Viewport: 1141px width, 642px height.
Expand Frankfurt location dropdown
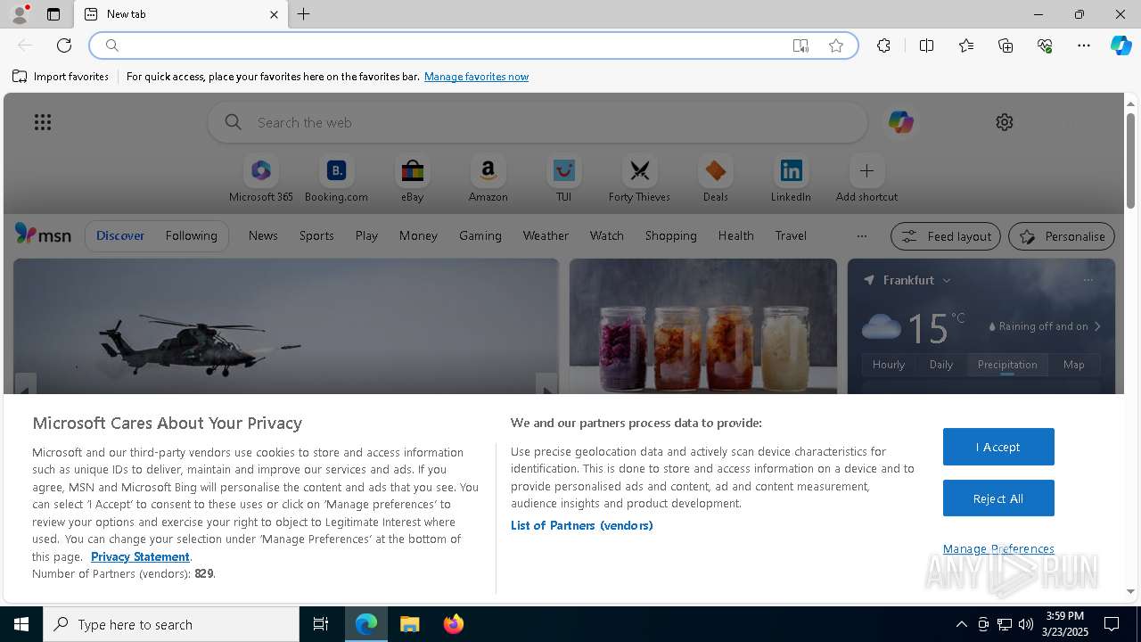pos(947,280)
